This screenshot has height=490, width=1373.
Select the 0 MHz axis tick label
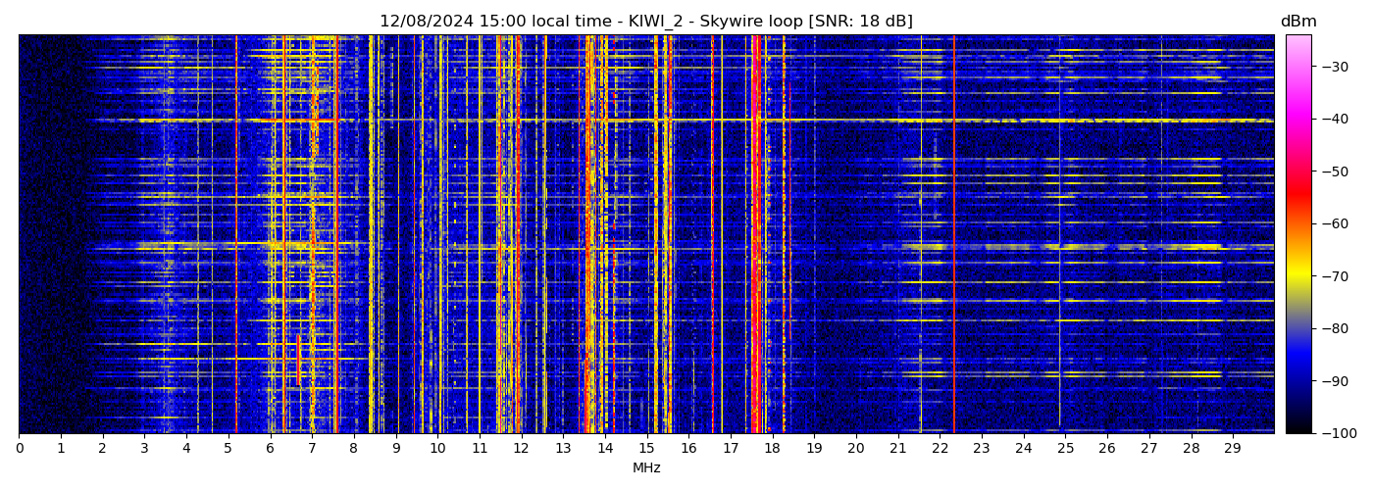coord(19,448)
